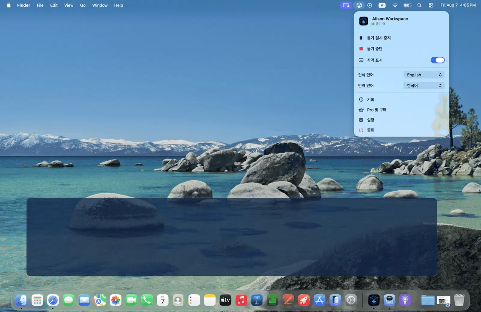481x312 pixels.
Task: Open System Settings from the Dock
Action: tap(351, 300)
